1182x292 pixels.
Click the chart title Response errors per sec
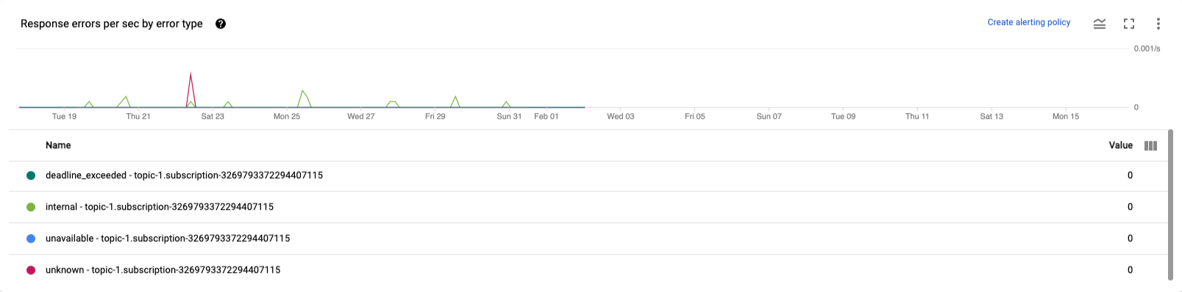click(x=112, y=23)
